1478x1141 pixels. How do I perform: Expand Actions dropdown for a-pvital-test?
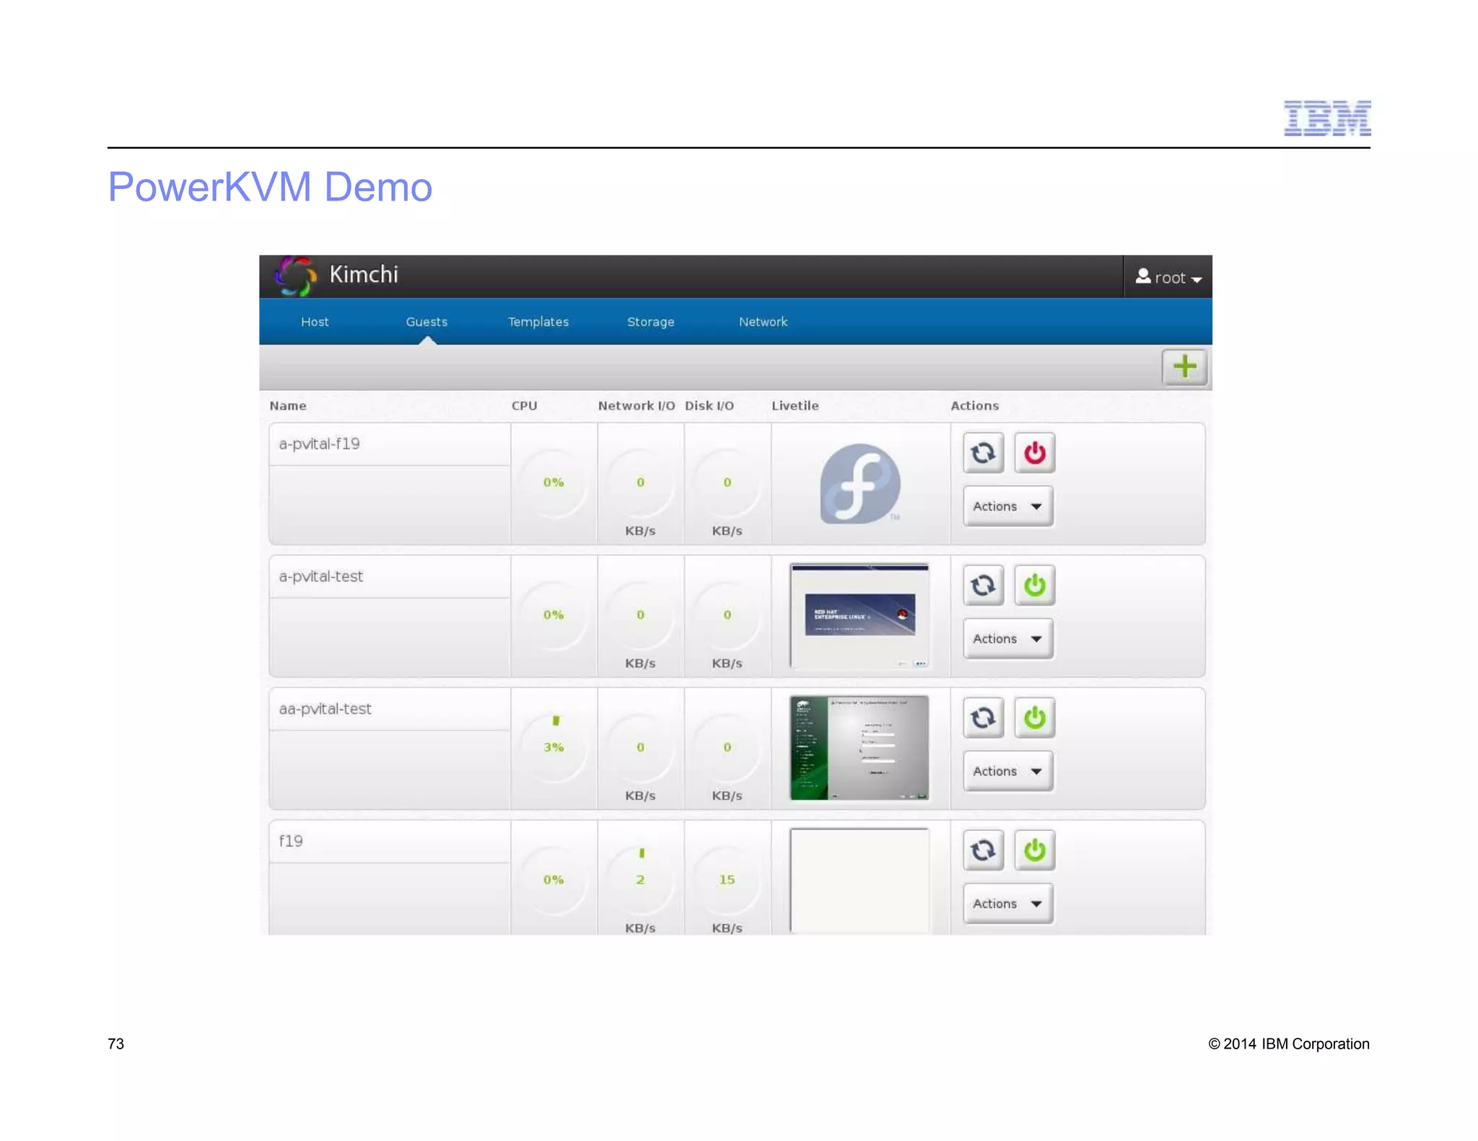1007,639
